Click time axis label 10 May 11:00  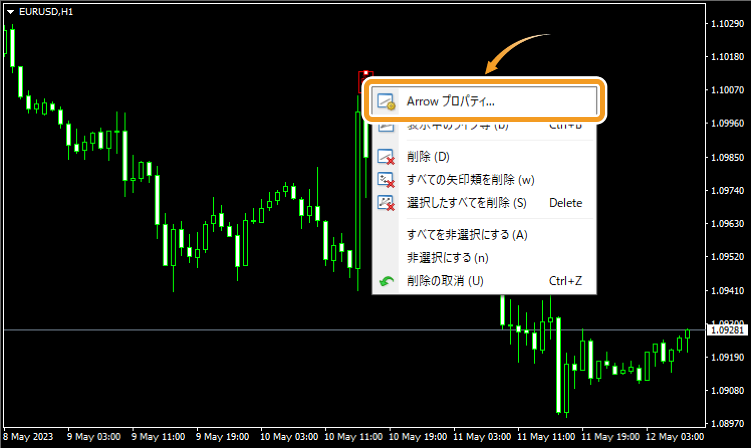353,436
